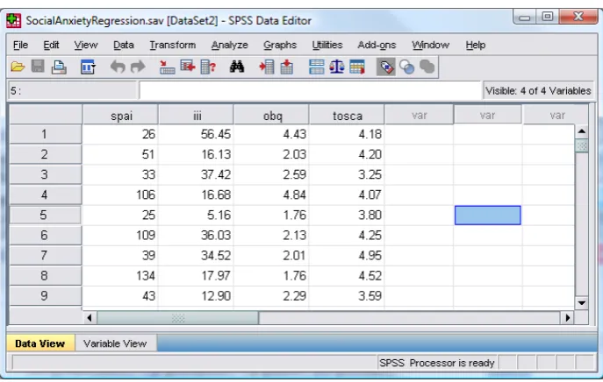The width and height of the screenshot is (603, 382).
Task: Click the Undo arrow icon
Action: 118,67
